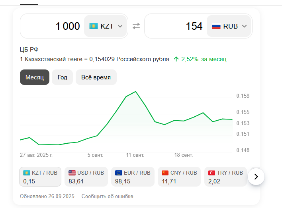Swap currencies with the exchange arrows icon

tap(136, 26)
